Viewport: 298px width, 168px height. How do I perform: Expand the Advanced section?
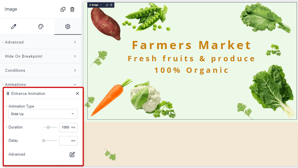[41, 42]
